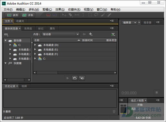Switch to the 标记 tab

[x=41, y=29]
